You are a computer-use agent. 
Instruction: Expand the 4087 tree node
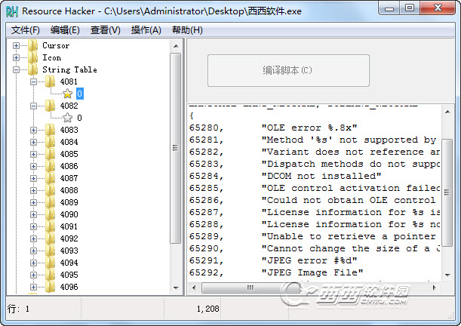(x=33, y=178)
